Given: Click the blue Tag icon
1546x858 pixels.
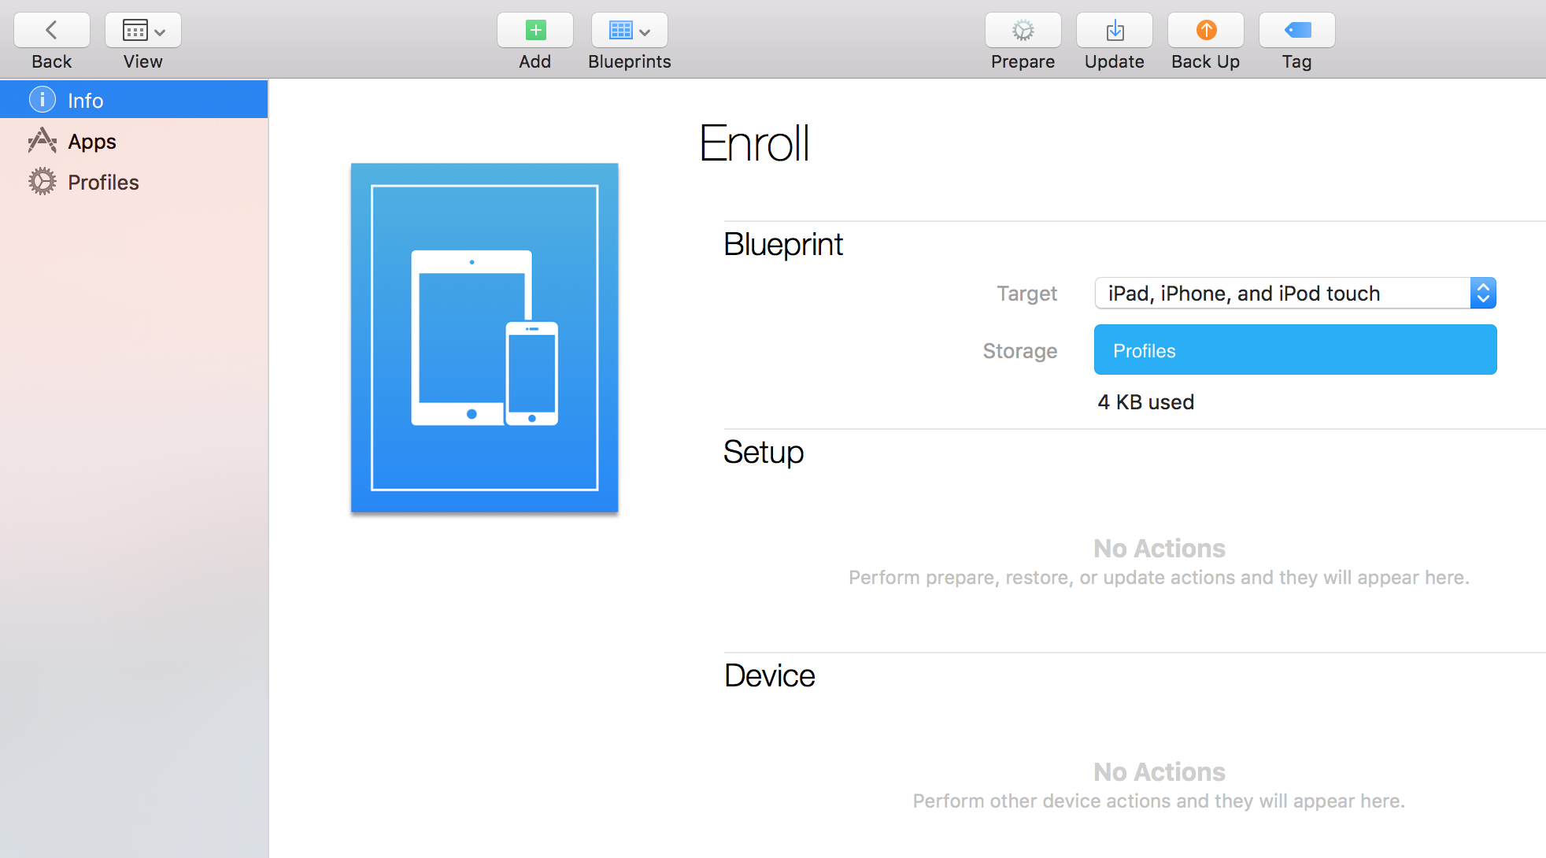Looking at the screenshot, I should 1296,31.
